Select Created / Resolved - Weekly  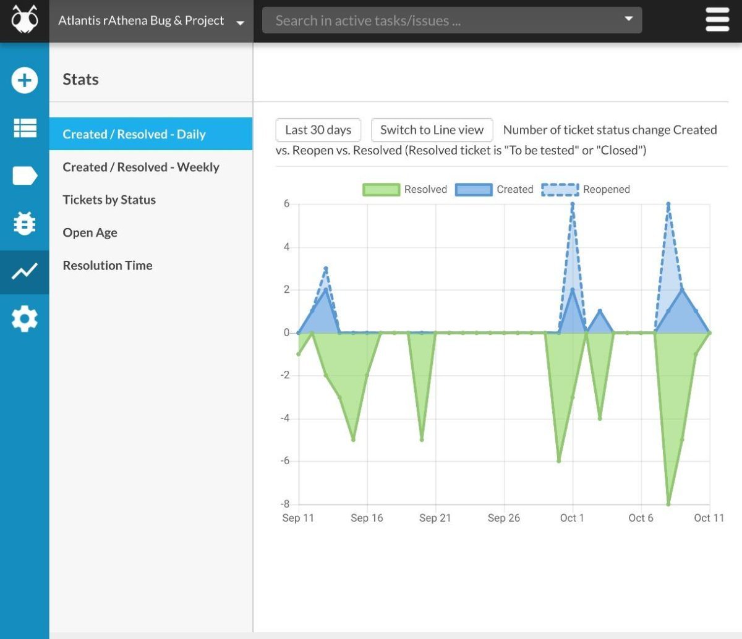141,167
